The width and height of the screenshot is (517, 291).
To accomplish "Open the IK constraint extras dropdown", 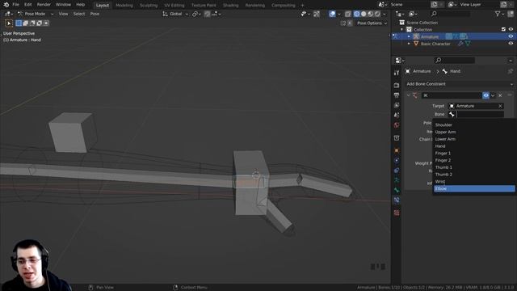I will coord(493,95).
